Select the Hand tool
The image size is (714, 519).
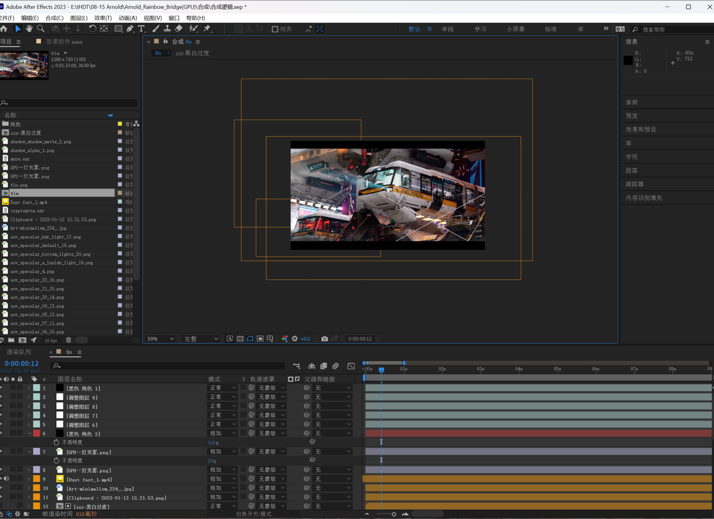pyautogui.click(x=29, y=29)
